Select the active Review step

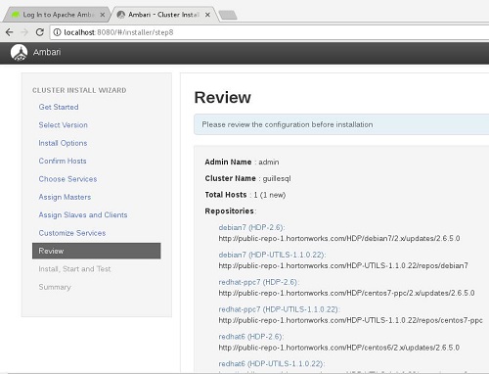point(97,251)
